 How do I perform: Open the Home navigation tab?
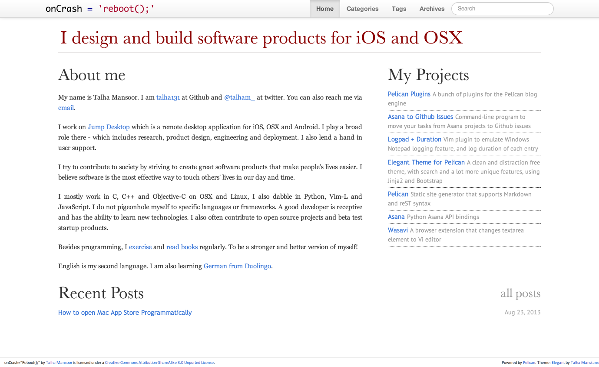[325, 9]
